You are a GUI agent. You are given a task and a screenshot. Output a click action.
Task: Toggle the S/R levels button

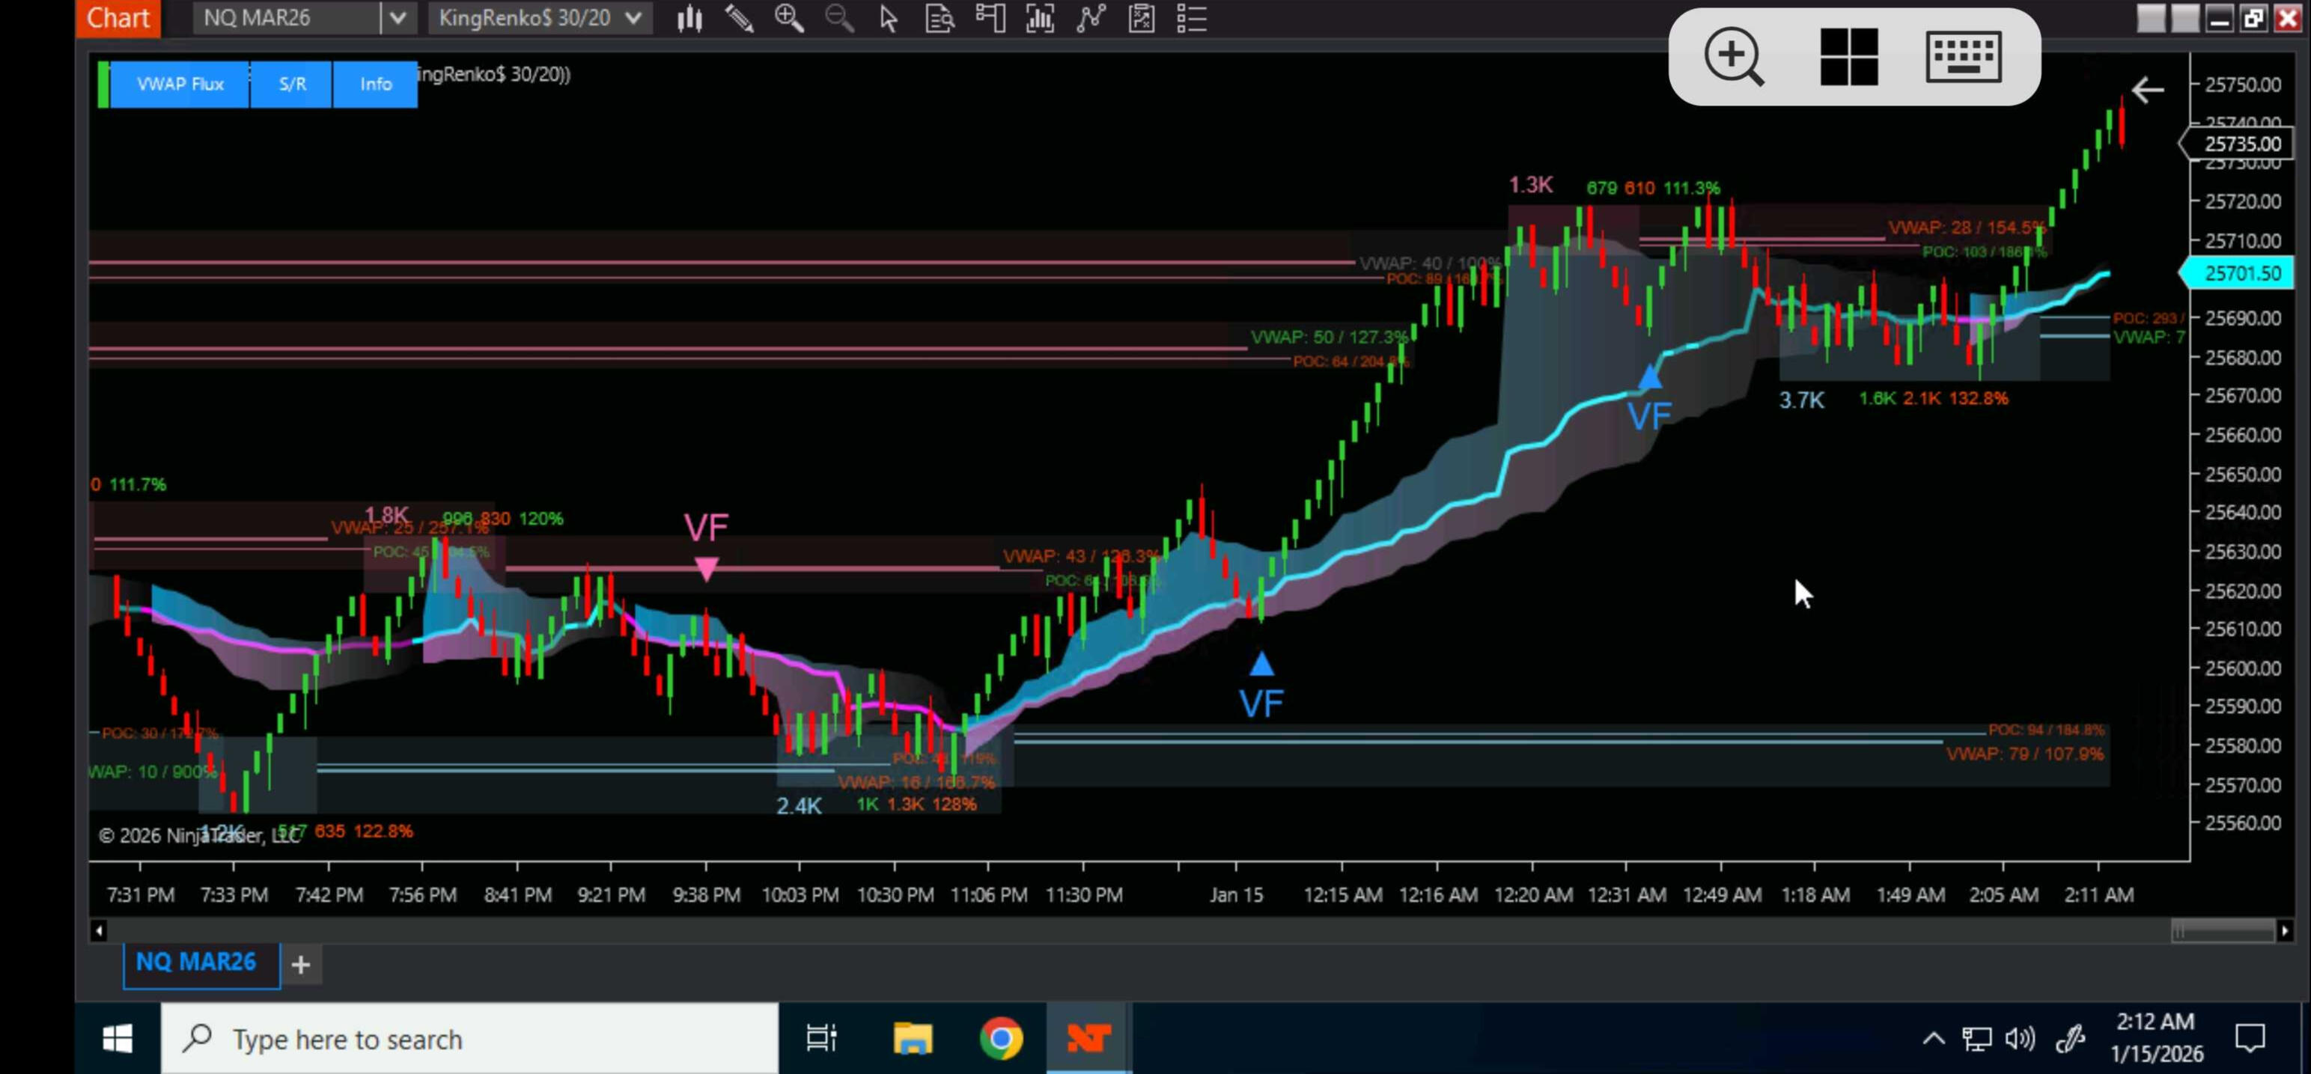click(x=291, y=85)
